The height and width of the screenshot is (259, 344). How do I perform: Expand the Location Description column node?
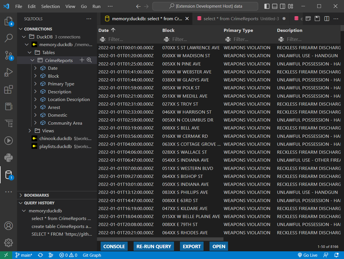(35, 99)
